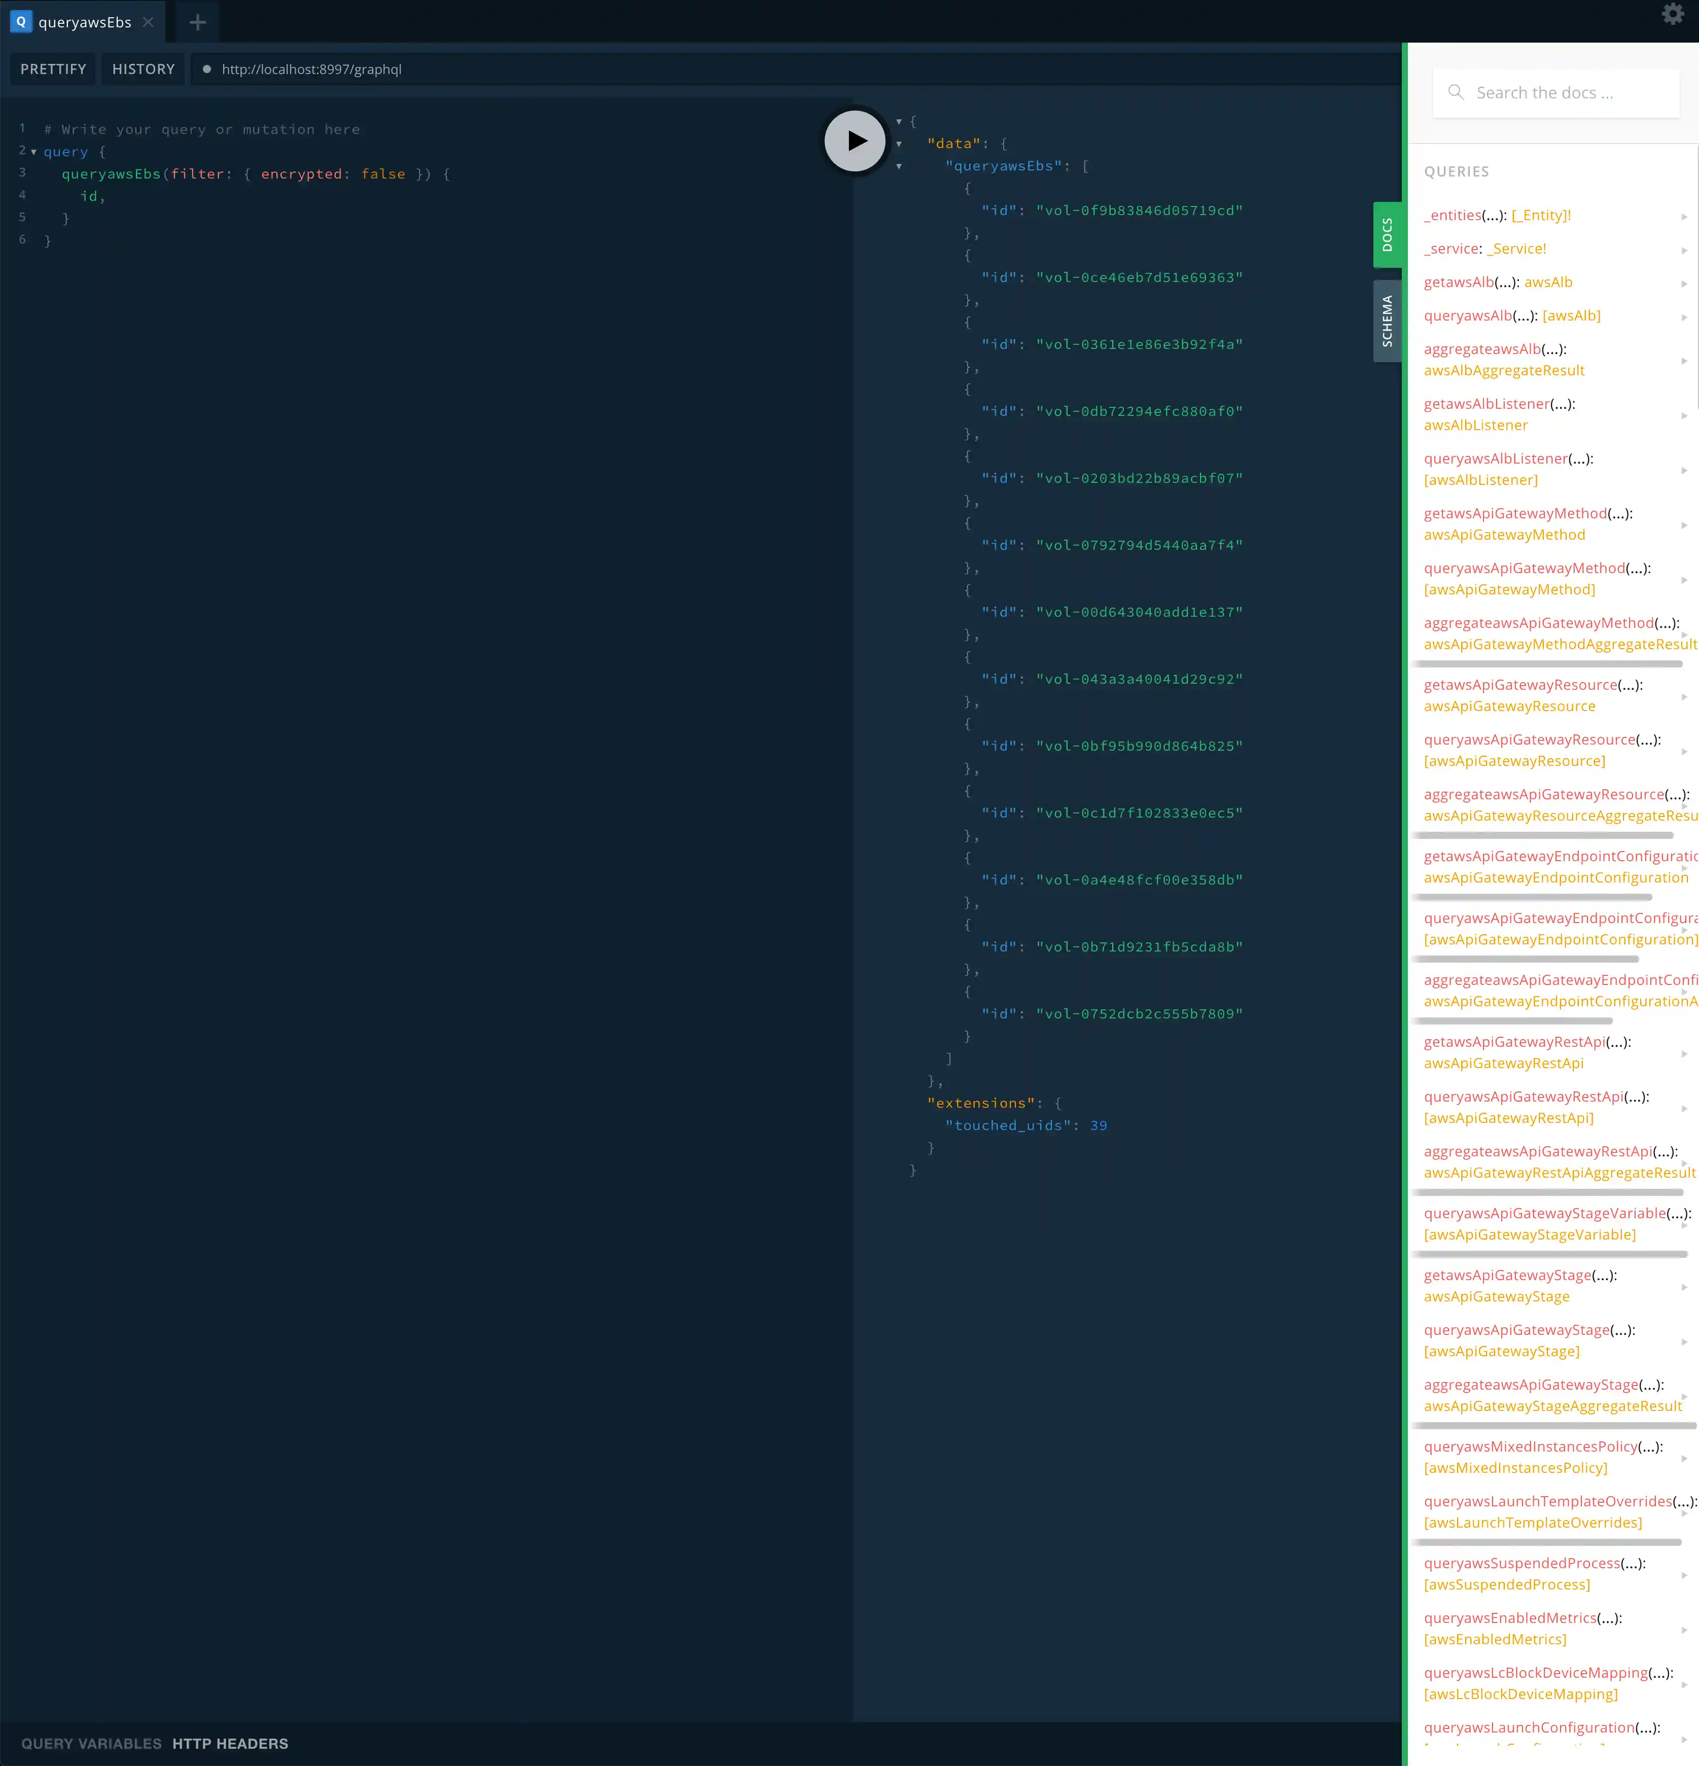This screenshot has height=1766, width=1699.
Task: Click the arrow beside queryawsAlb entry
Action: [x=1684, y=317]
